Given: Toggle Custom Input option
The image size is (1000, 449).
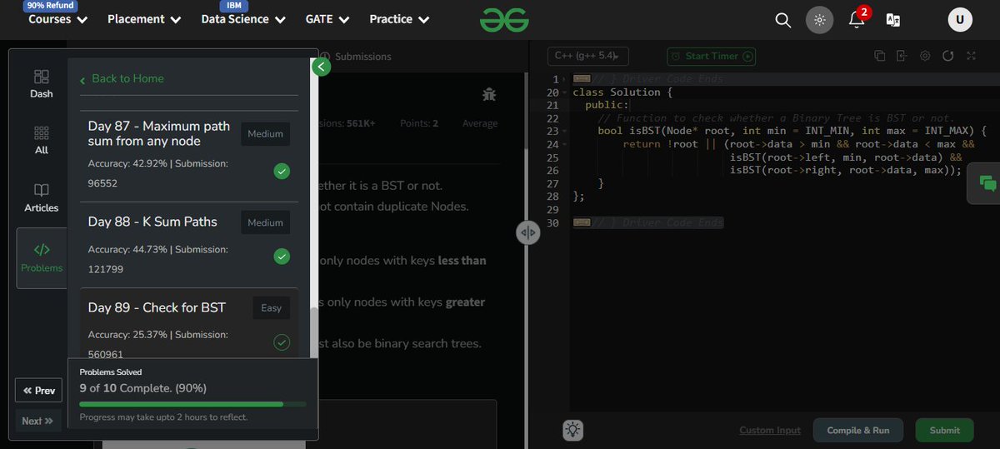Looking at the screenshot, I should (x=770, y=431).
